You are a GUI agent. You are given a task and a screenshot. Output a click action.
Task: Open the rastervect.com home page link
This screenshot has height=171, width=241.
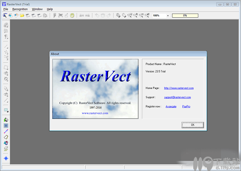pos(179,88)
